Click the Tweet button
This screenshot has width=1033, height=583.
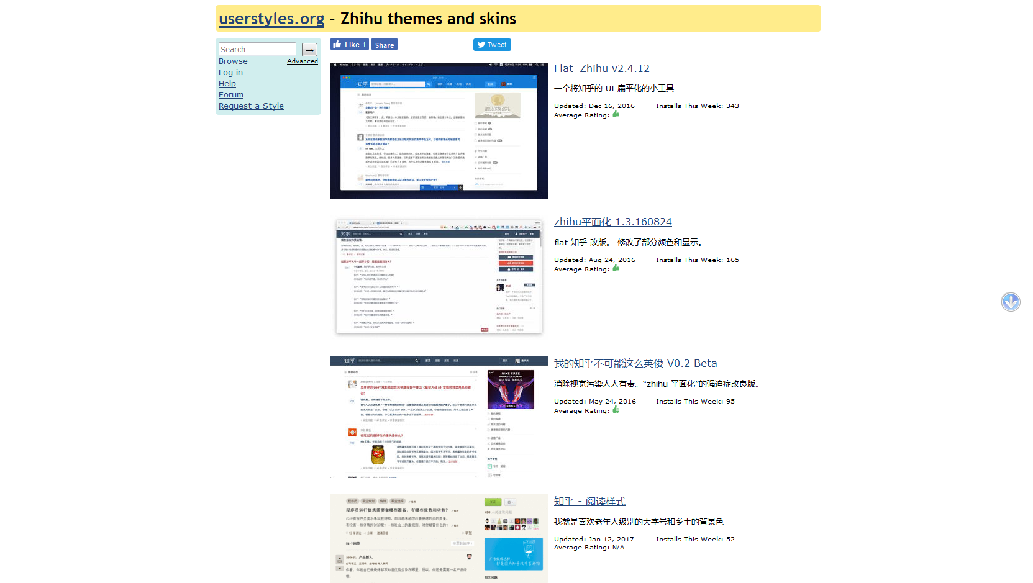(x=492, y=45)
